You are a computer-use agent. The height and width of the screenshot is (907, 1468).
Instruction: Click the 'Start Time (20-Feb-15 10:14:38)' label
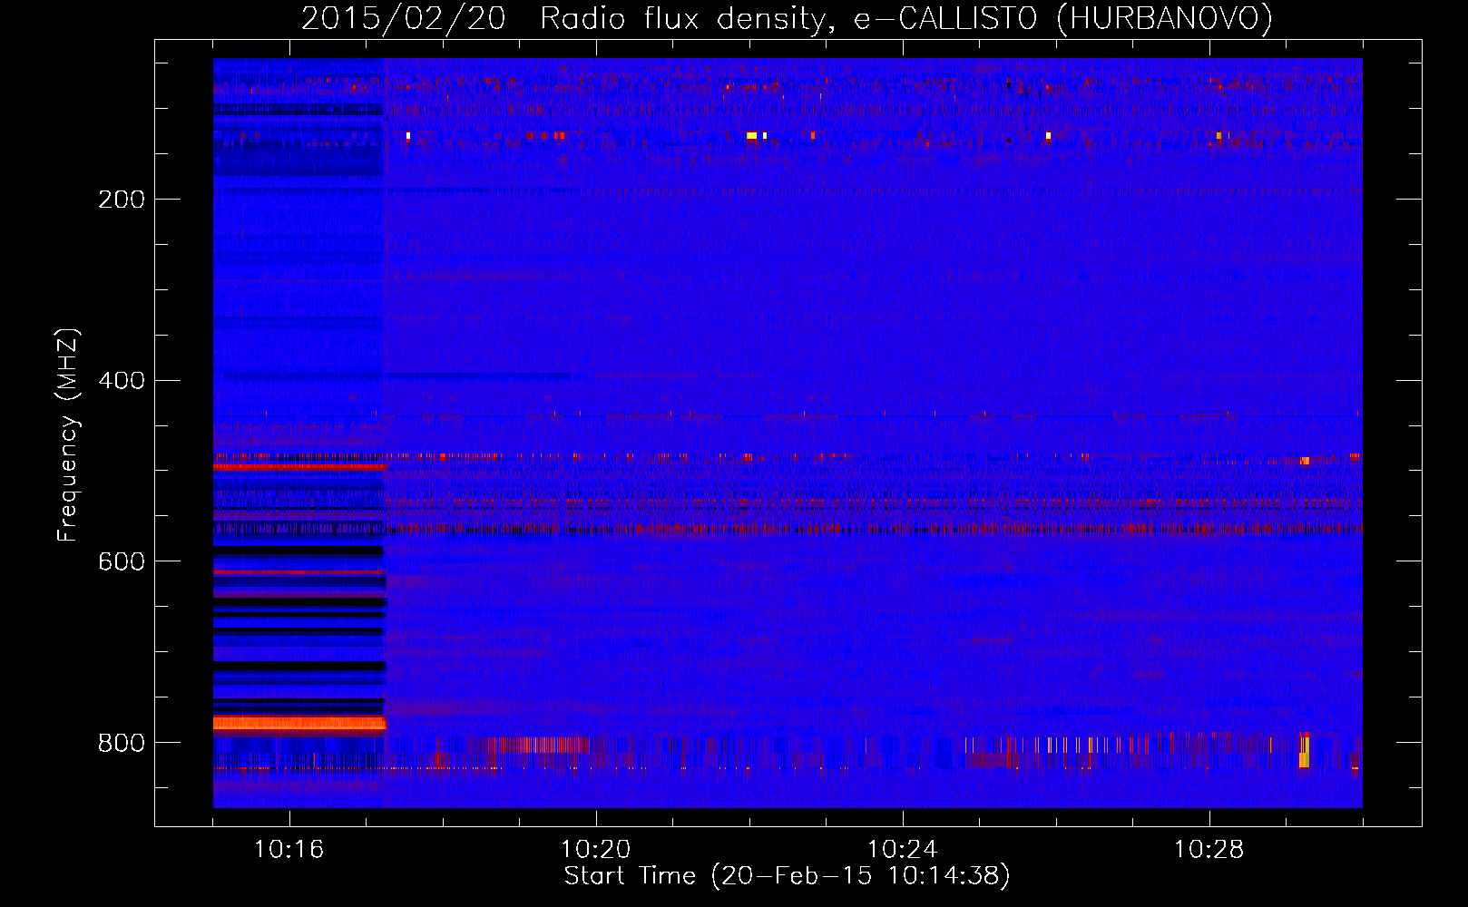click(x=787, y=876)
